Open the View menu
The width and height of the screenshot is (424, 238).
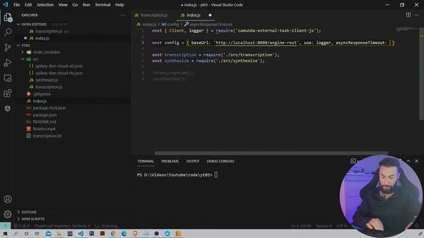tap(63, 5)
